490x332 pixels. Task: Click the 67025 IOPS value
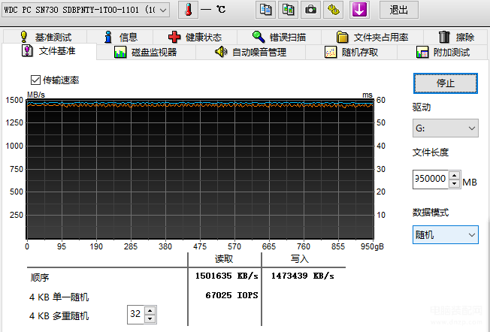click(231, 295)
